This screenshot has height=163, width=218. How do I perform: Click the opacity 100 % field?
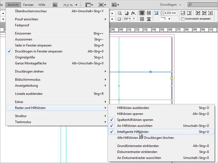[127, 18]
